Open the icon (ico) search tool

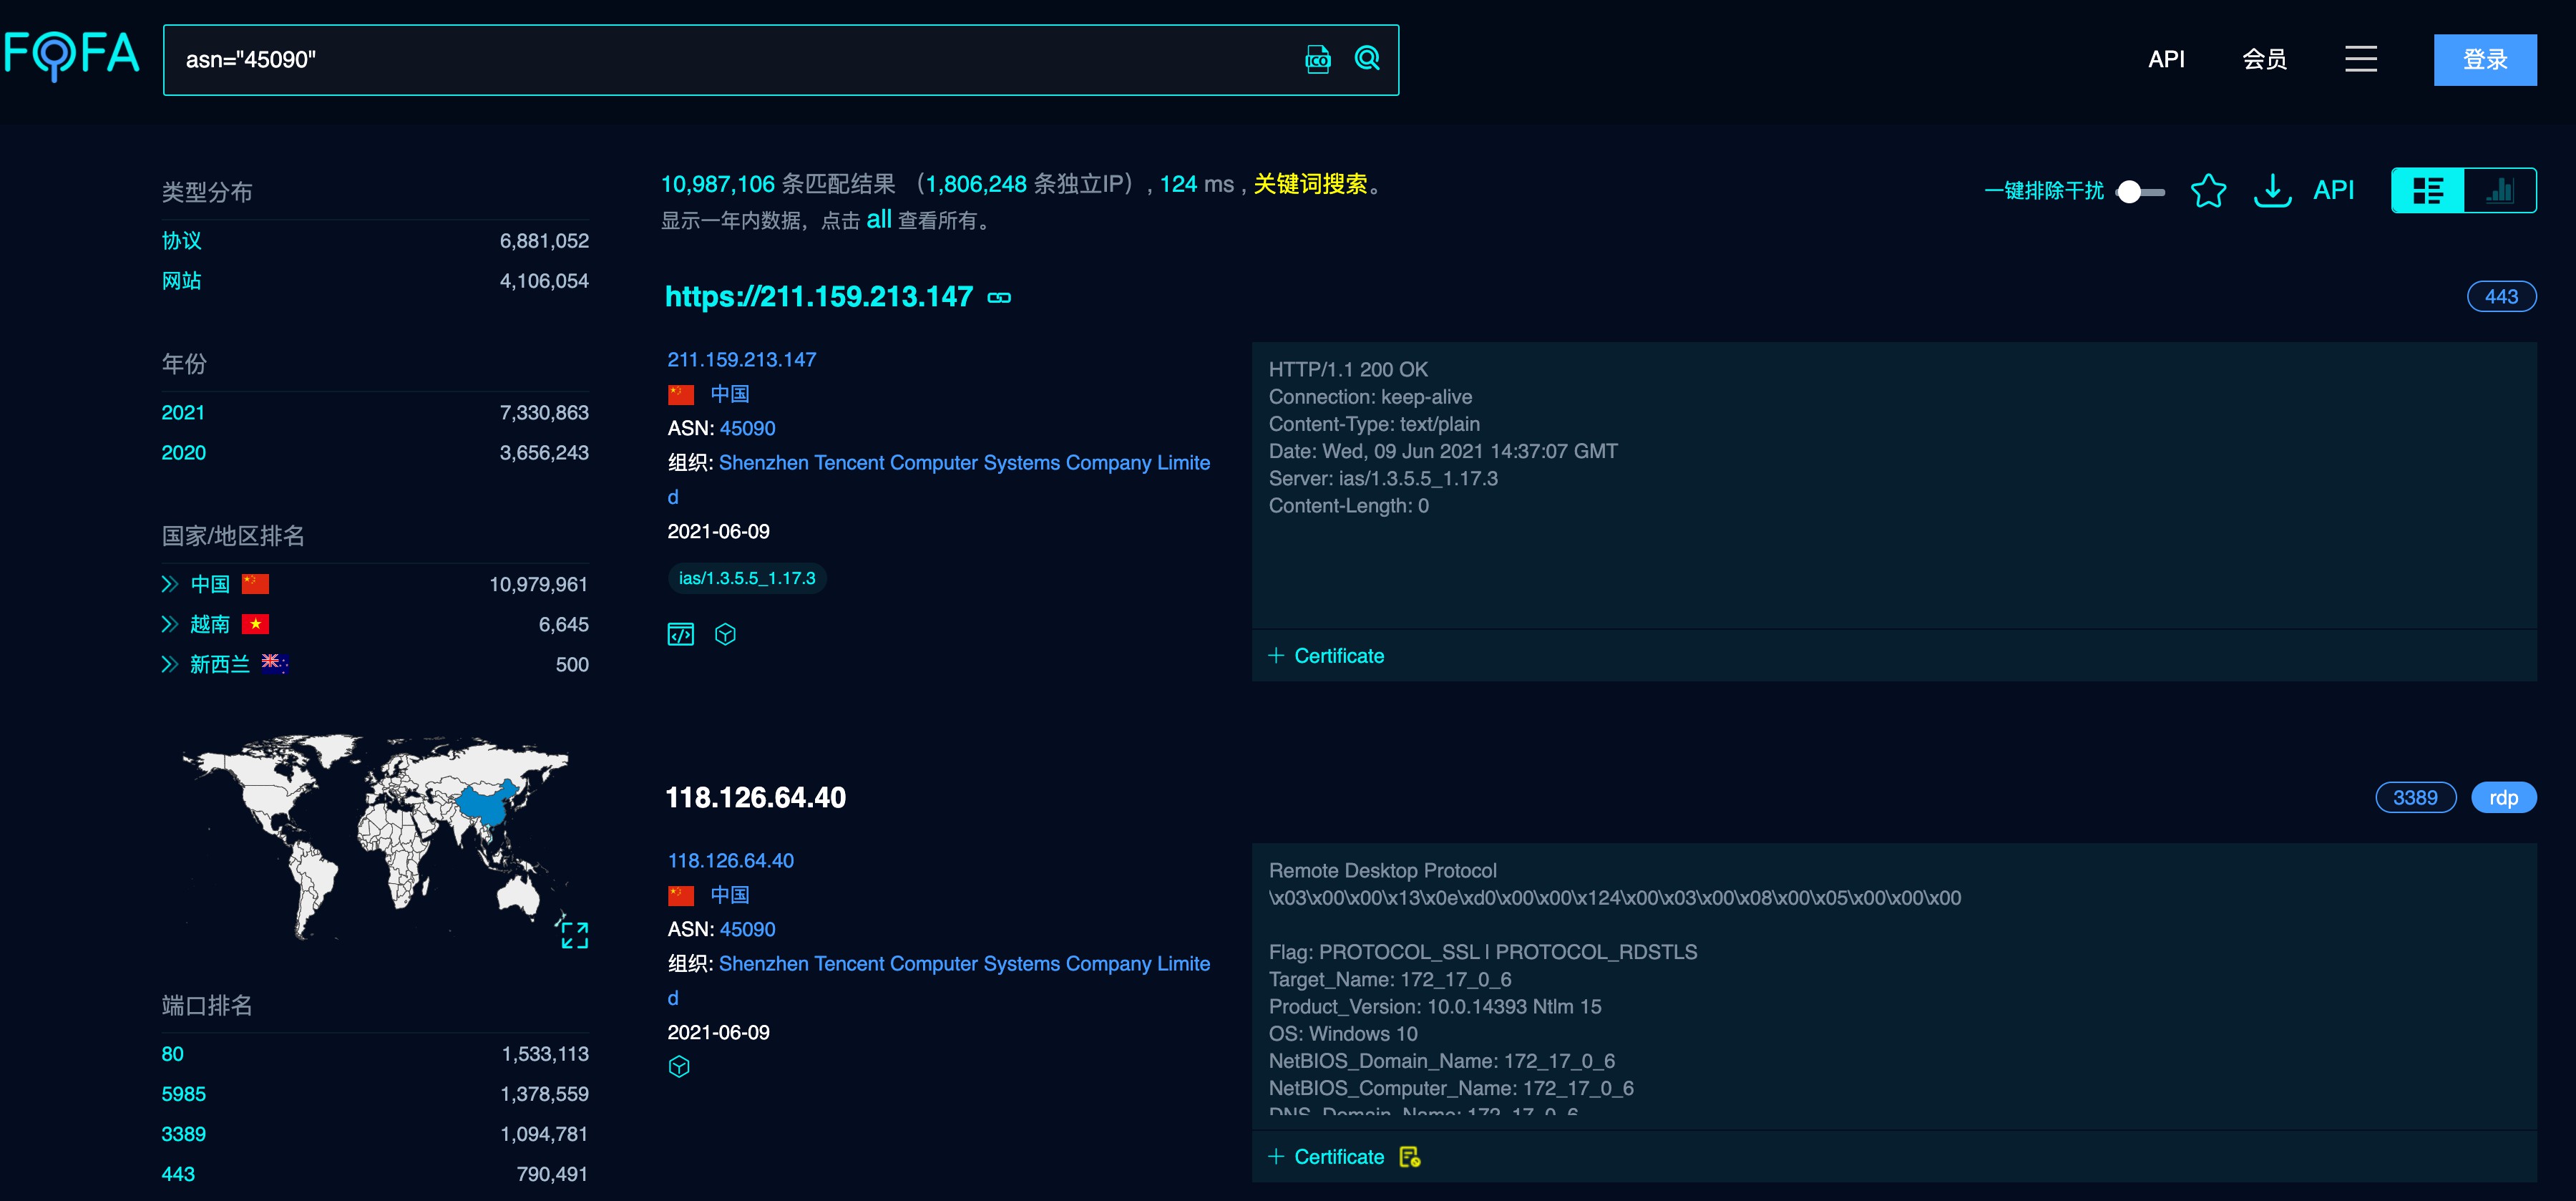point(1318,60)
